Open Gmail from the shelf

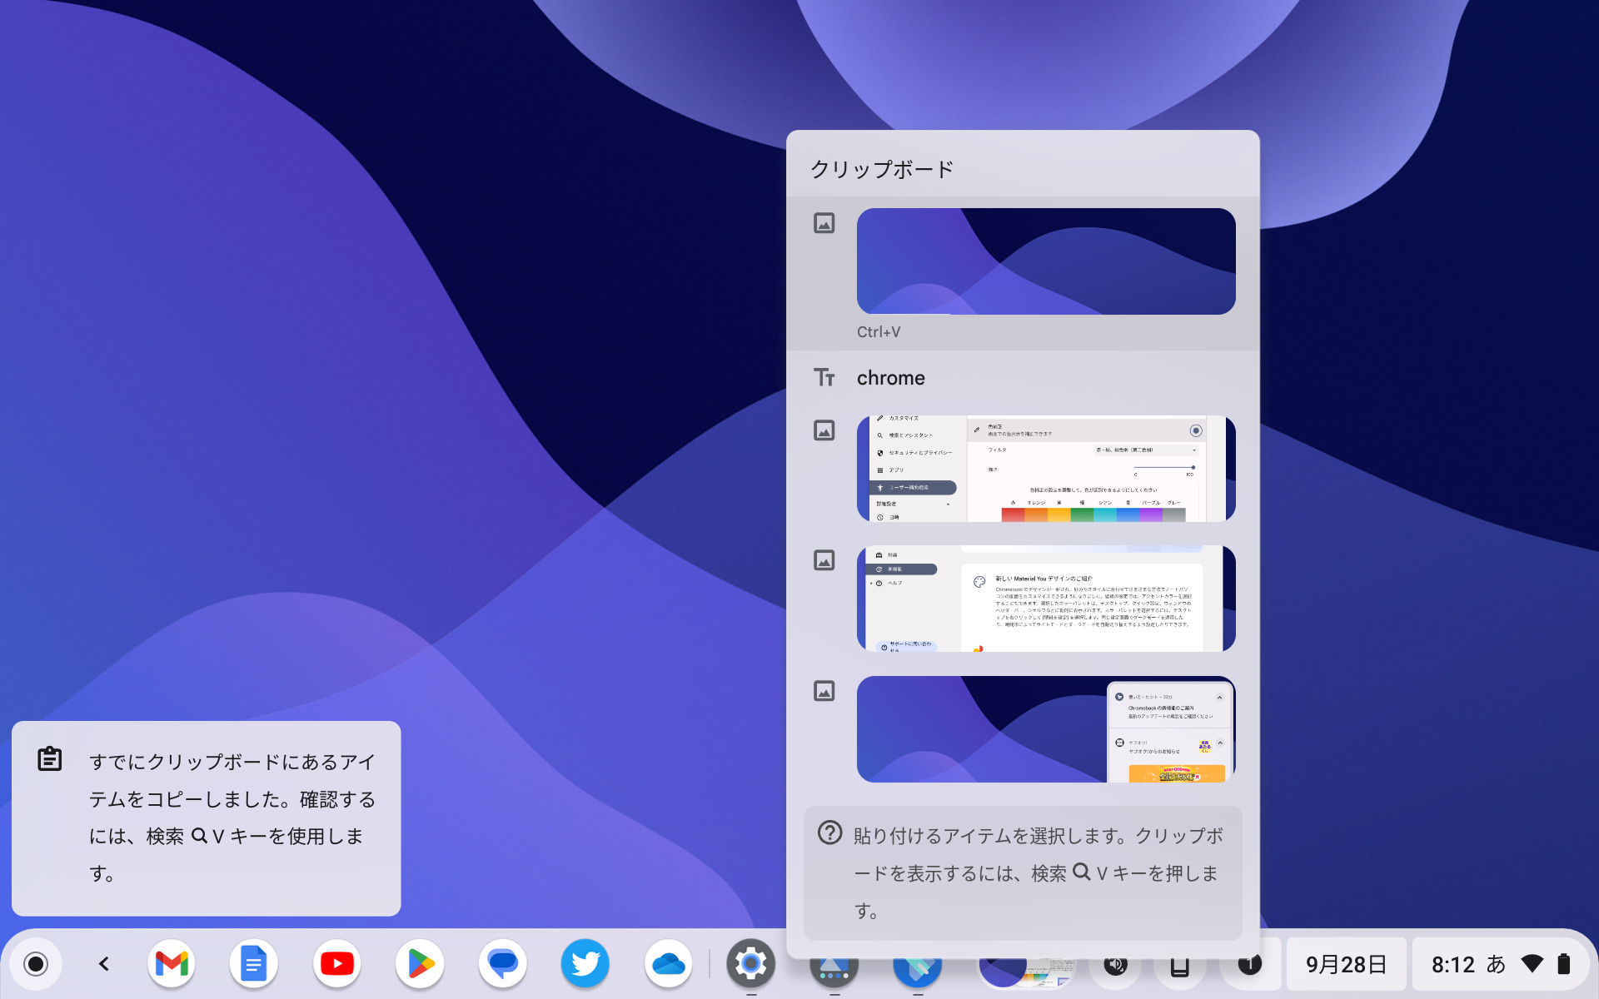point(171,963)
